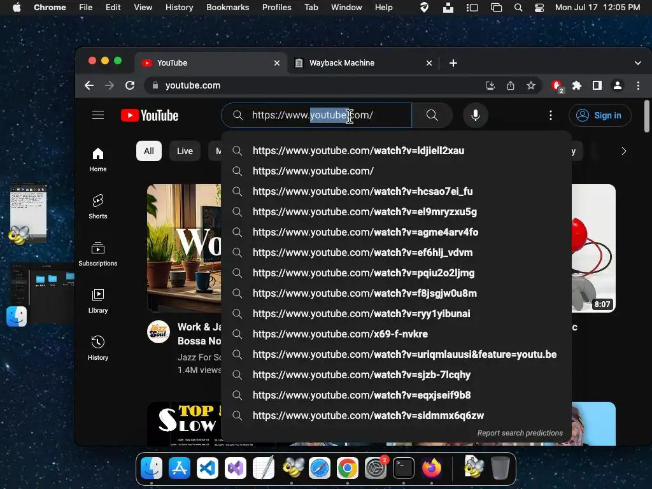This screenshot has width=652, height=489.
Task: Choose suggestion watch?v=ef6hlj_vdvm
Action: (x=396, y=252)
